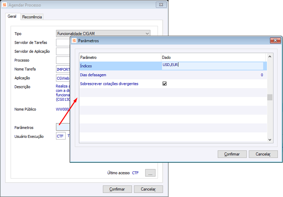Select the Dias defasagem parameter label
The height and width of the screenshot is (197, 283).
pyautogui.click(x=93, y=75)
